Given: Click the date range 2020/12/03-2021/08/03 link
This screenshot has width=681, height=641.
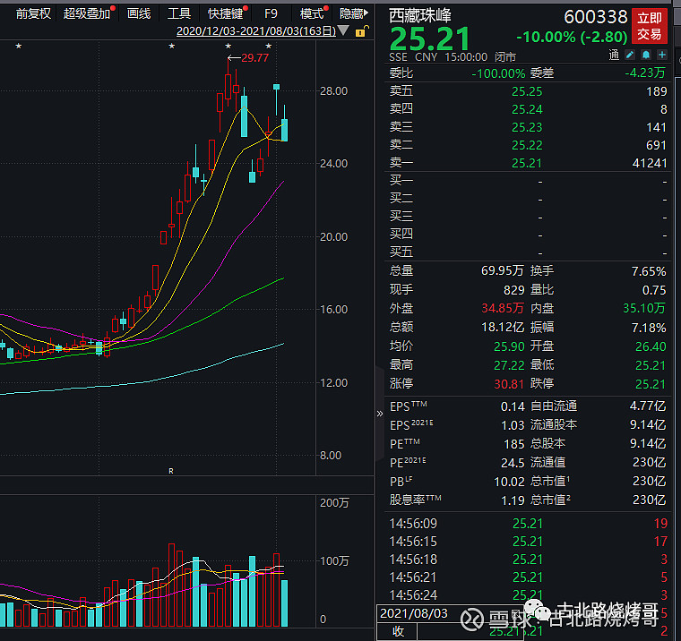Looking at the screenshot, I should pyautogui.click(x=256, y=31).
